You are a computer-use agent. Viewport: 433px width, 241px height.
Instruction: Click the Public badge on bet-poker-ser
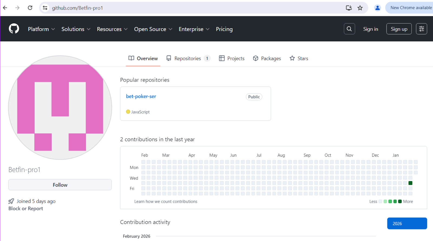click(254, 97)
